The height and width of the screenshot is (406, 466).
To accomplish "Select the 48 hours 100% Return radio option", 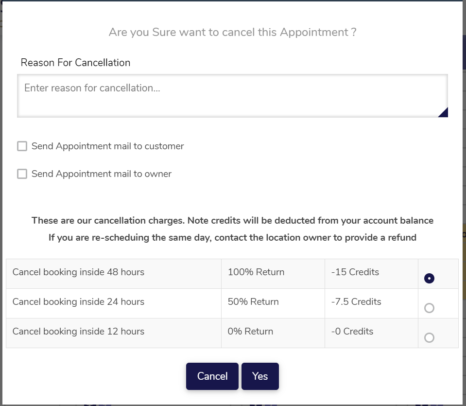I will click(429, 278).
